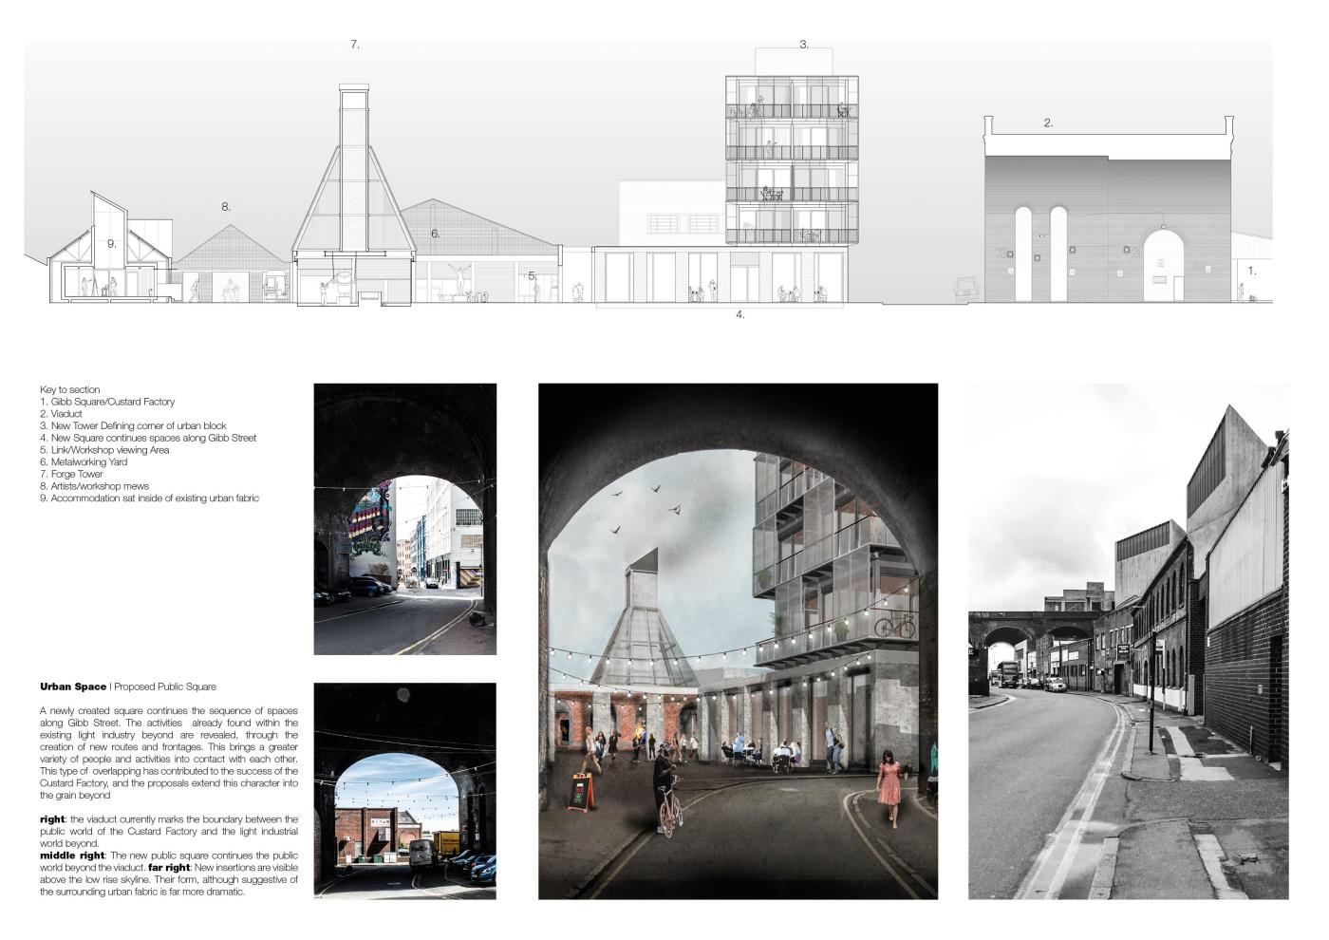The width and height of the screenshot is (1329, 940).
Task: Select the 'Key to section' title text
Action: coord(69,390)
